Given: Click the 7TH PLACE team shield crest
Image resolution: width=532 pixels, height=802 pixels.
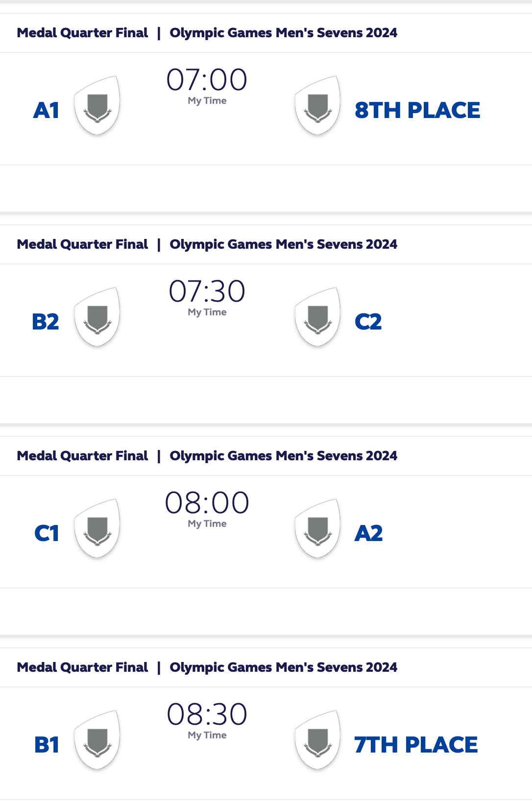Looking at the screenshot, I should point(317,740).
